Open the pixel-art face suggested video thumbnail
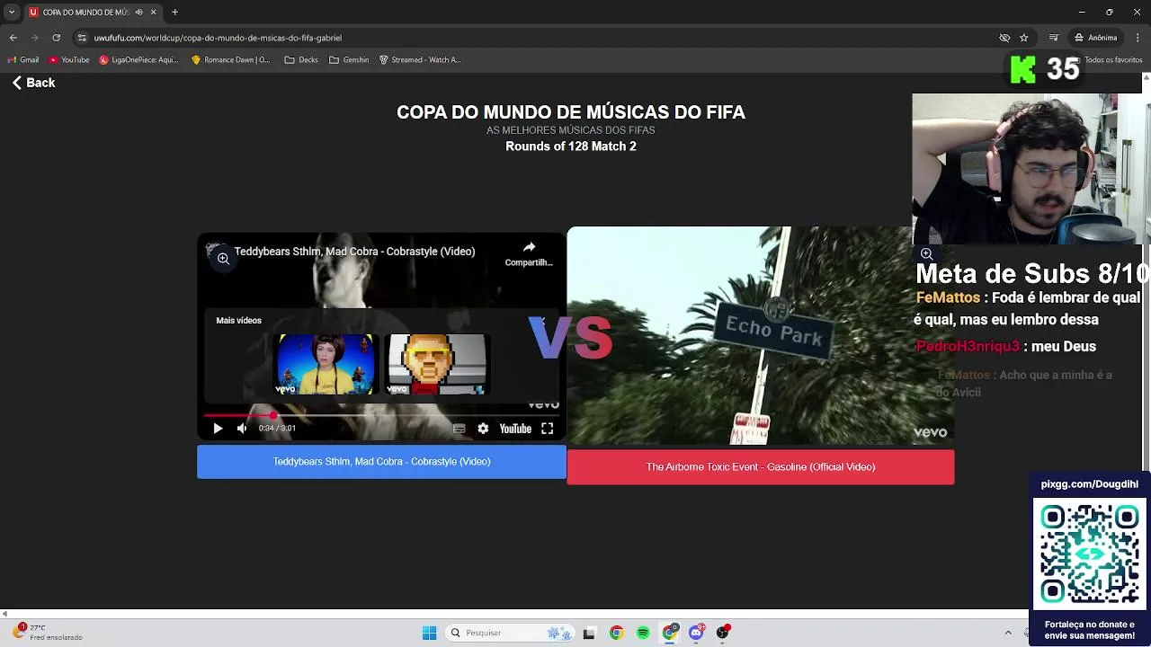Viewport: 1151px width, 647px height. pyautogui.click(x=438, y=364)
